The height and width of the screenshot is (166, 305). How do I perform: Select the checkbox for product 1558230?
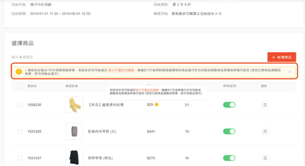(20, 105)
